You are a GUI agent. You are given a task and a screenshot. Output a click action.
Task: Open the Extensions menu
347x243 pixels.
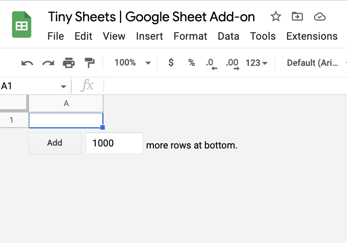point(312,36)
